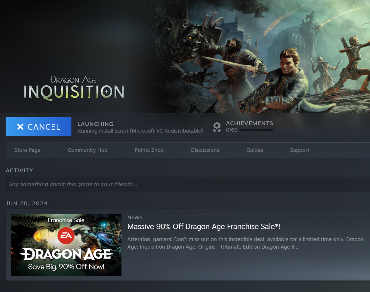Cancel the game launch
The height and width of the screenshot is (292, 370).
39,126
